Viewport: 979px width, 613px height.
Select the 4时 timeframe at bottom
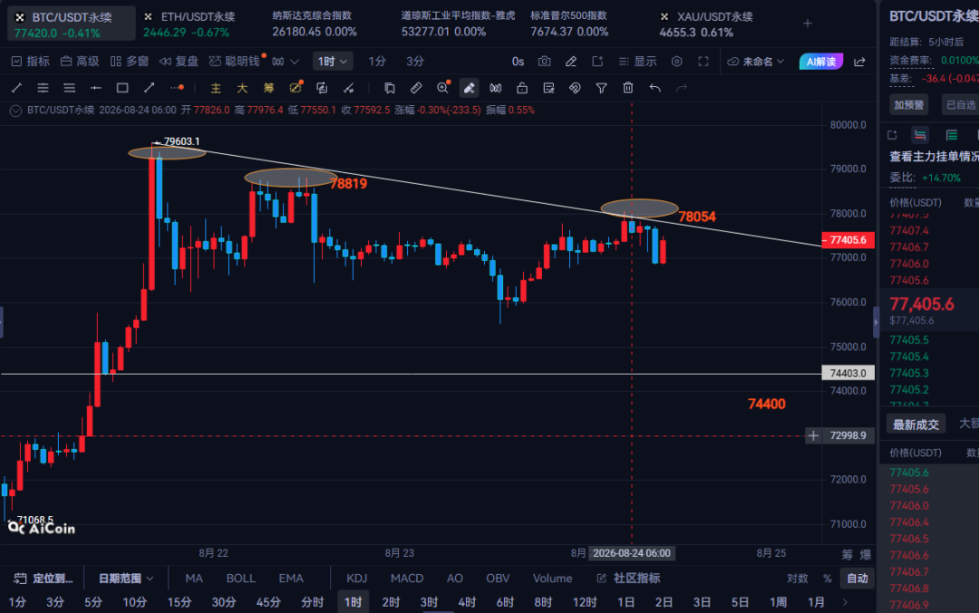(467, 602)
